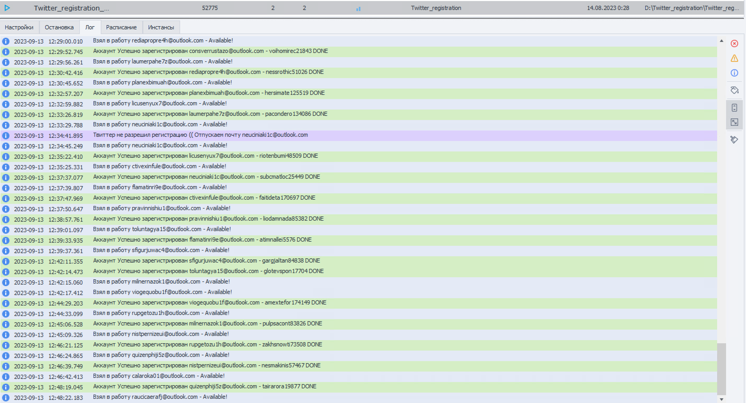Toggle the blue info messages filter
The image size is (746, 403).
click(x=734, y=73)
